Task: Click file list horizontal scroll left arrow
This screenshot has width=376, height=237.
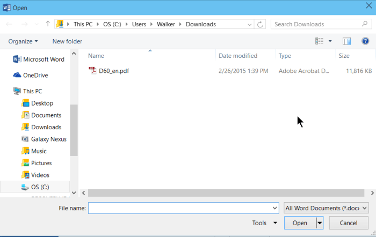Action: click(x=83, y=192)
